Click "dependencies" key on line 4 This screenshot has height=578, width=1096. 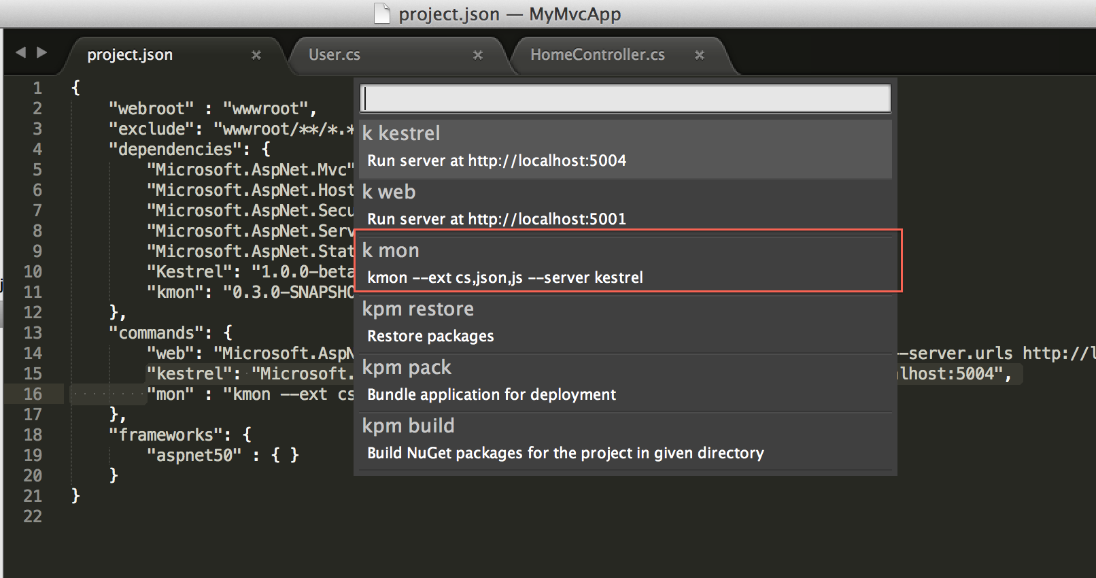point(175,149)
